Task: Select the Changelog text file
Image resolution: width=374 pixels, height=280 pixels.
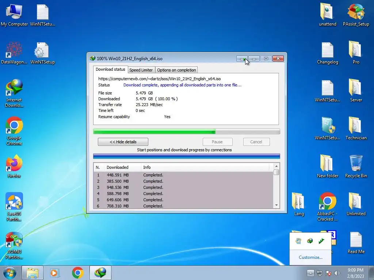Action: [x=328, y=53]
